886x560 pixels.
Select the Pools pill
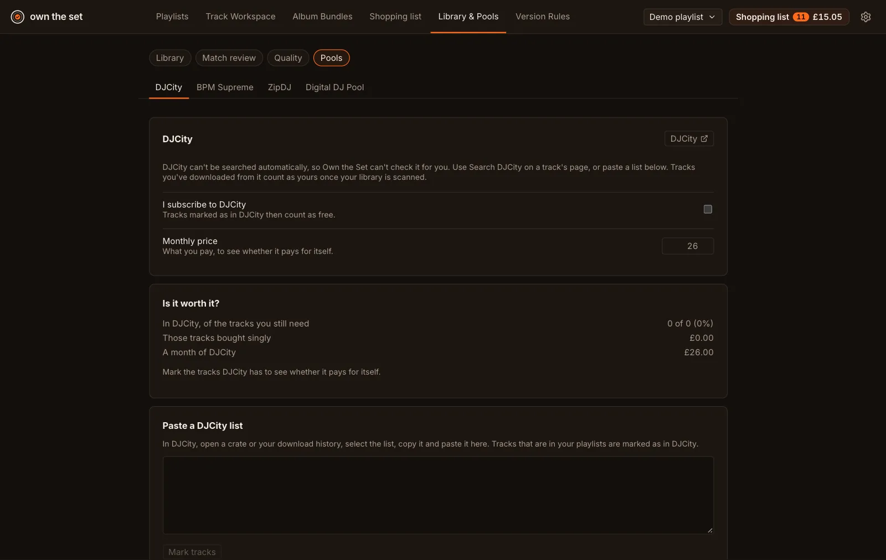pos(331,58)
